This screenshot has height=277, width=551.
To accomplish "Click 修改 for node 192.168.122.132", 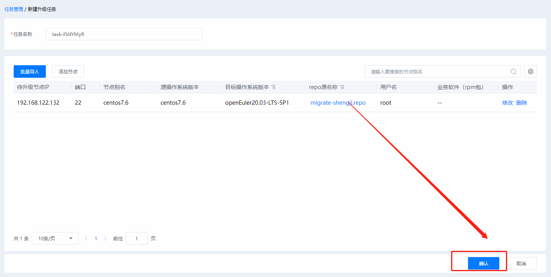I will click(x=508, y=103).
